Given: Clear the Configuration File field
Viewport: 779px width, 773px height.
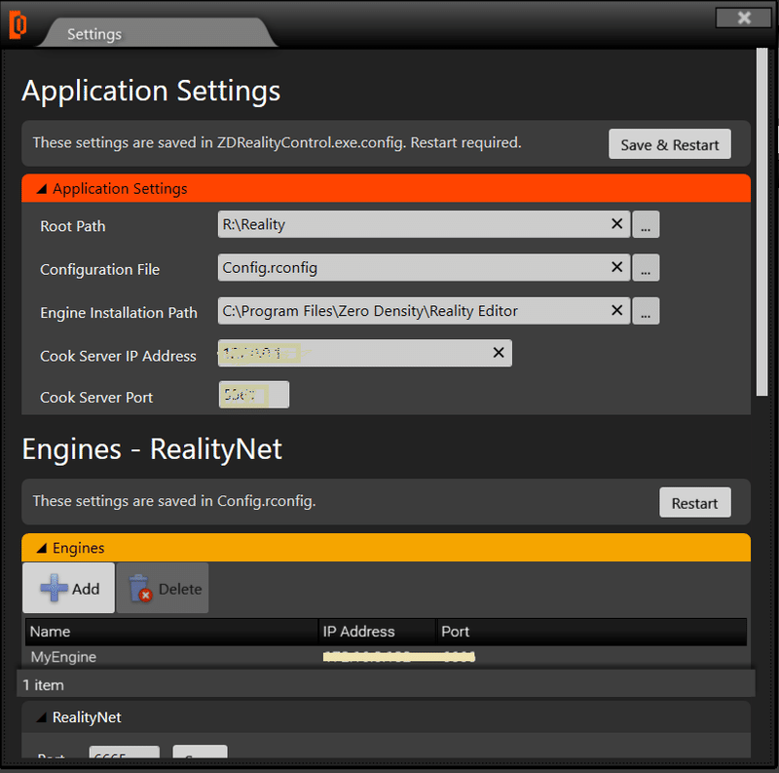Looking at the screenshot, I should tap(616, 267).
